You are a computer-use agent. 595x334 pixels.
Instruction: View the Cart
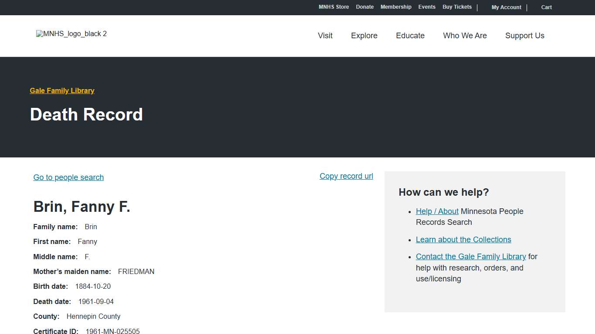[x=546, y=7]
